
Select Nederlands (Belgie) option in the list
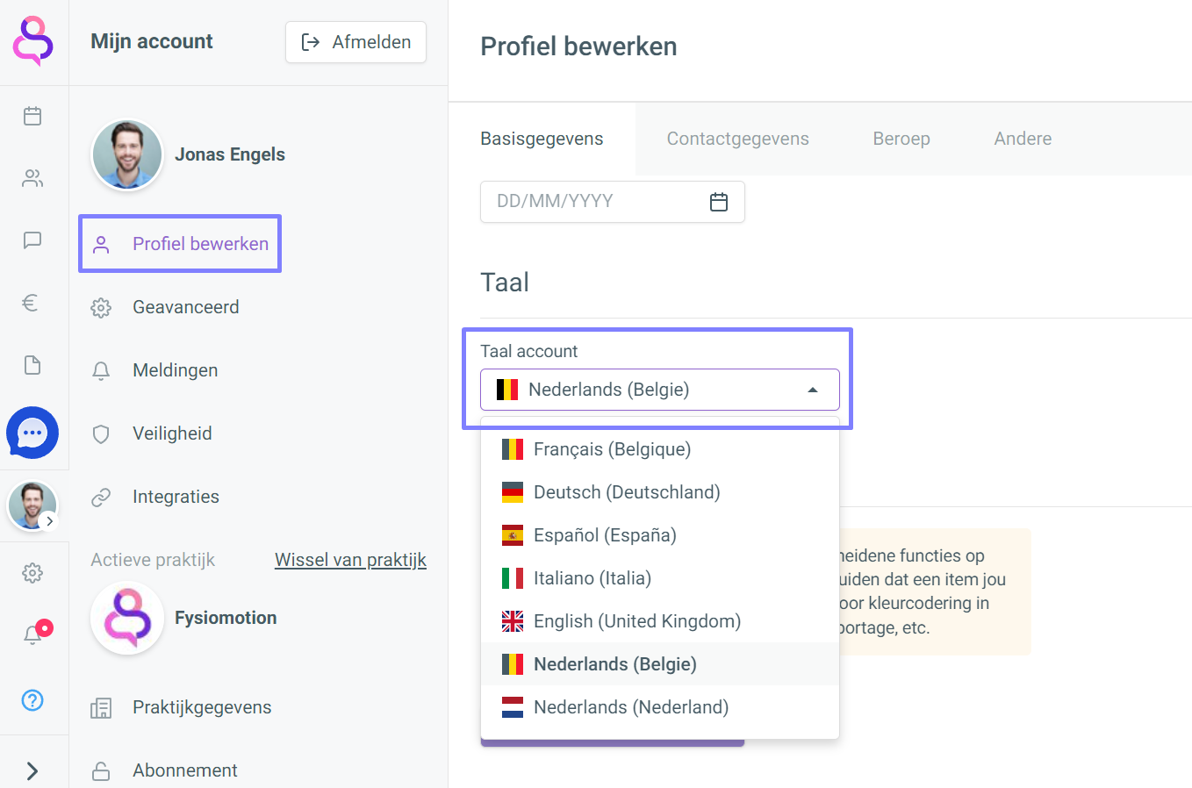point(660,664)
